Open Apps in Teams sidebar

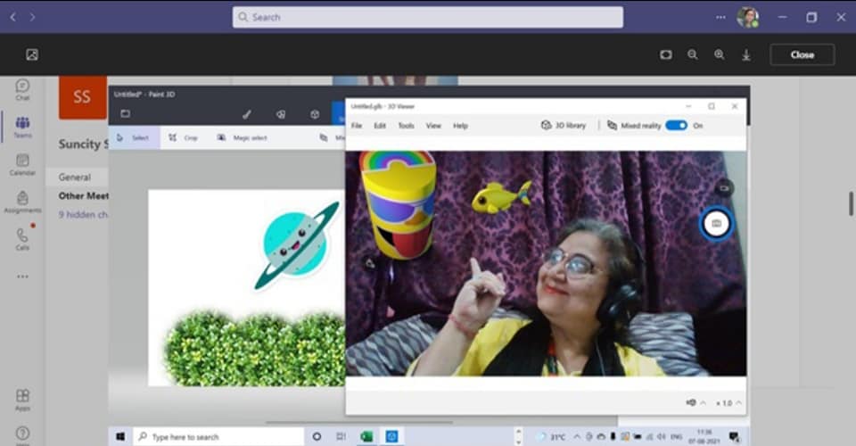tap(22, 401)
